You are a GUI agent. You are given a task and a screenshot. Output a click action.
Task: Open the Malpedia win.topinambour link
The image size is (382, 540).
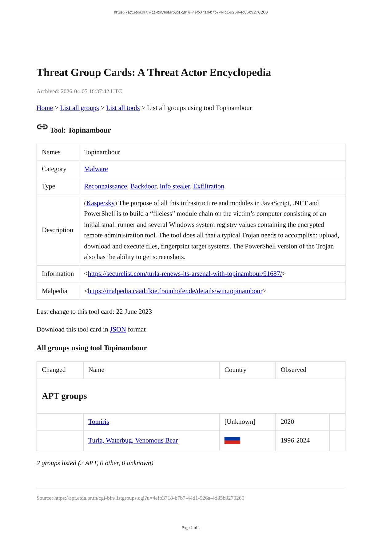pyautogui.click(x=175, y=291)
